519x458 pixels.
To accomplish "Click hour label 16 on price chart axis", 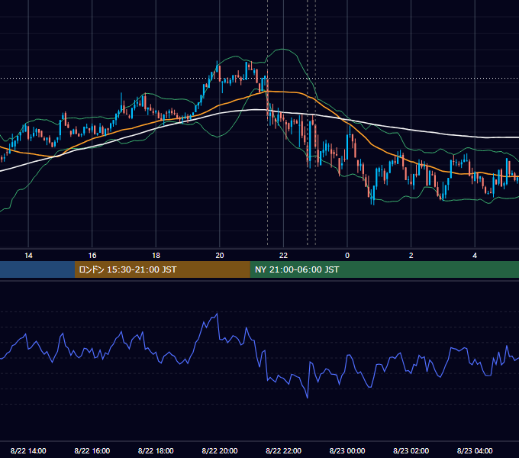I will 92,256.
